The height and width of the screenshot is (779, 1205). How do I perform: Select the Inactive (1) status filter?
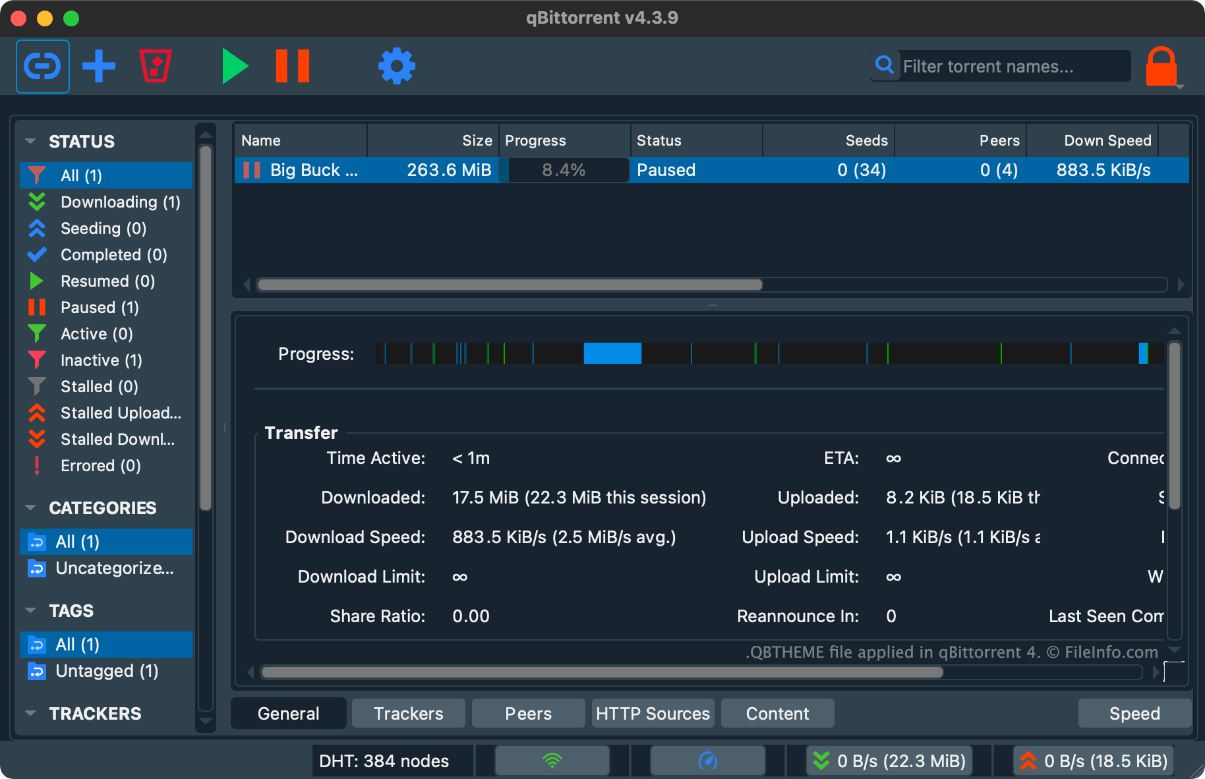point(106,360)
